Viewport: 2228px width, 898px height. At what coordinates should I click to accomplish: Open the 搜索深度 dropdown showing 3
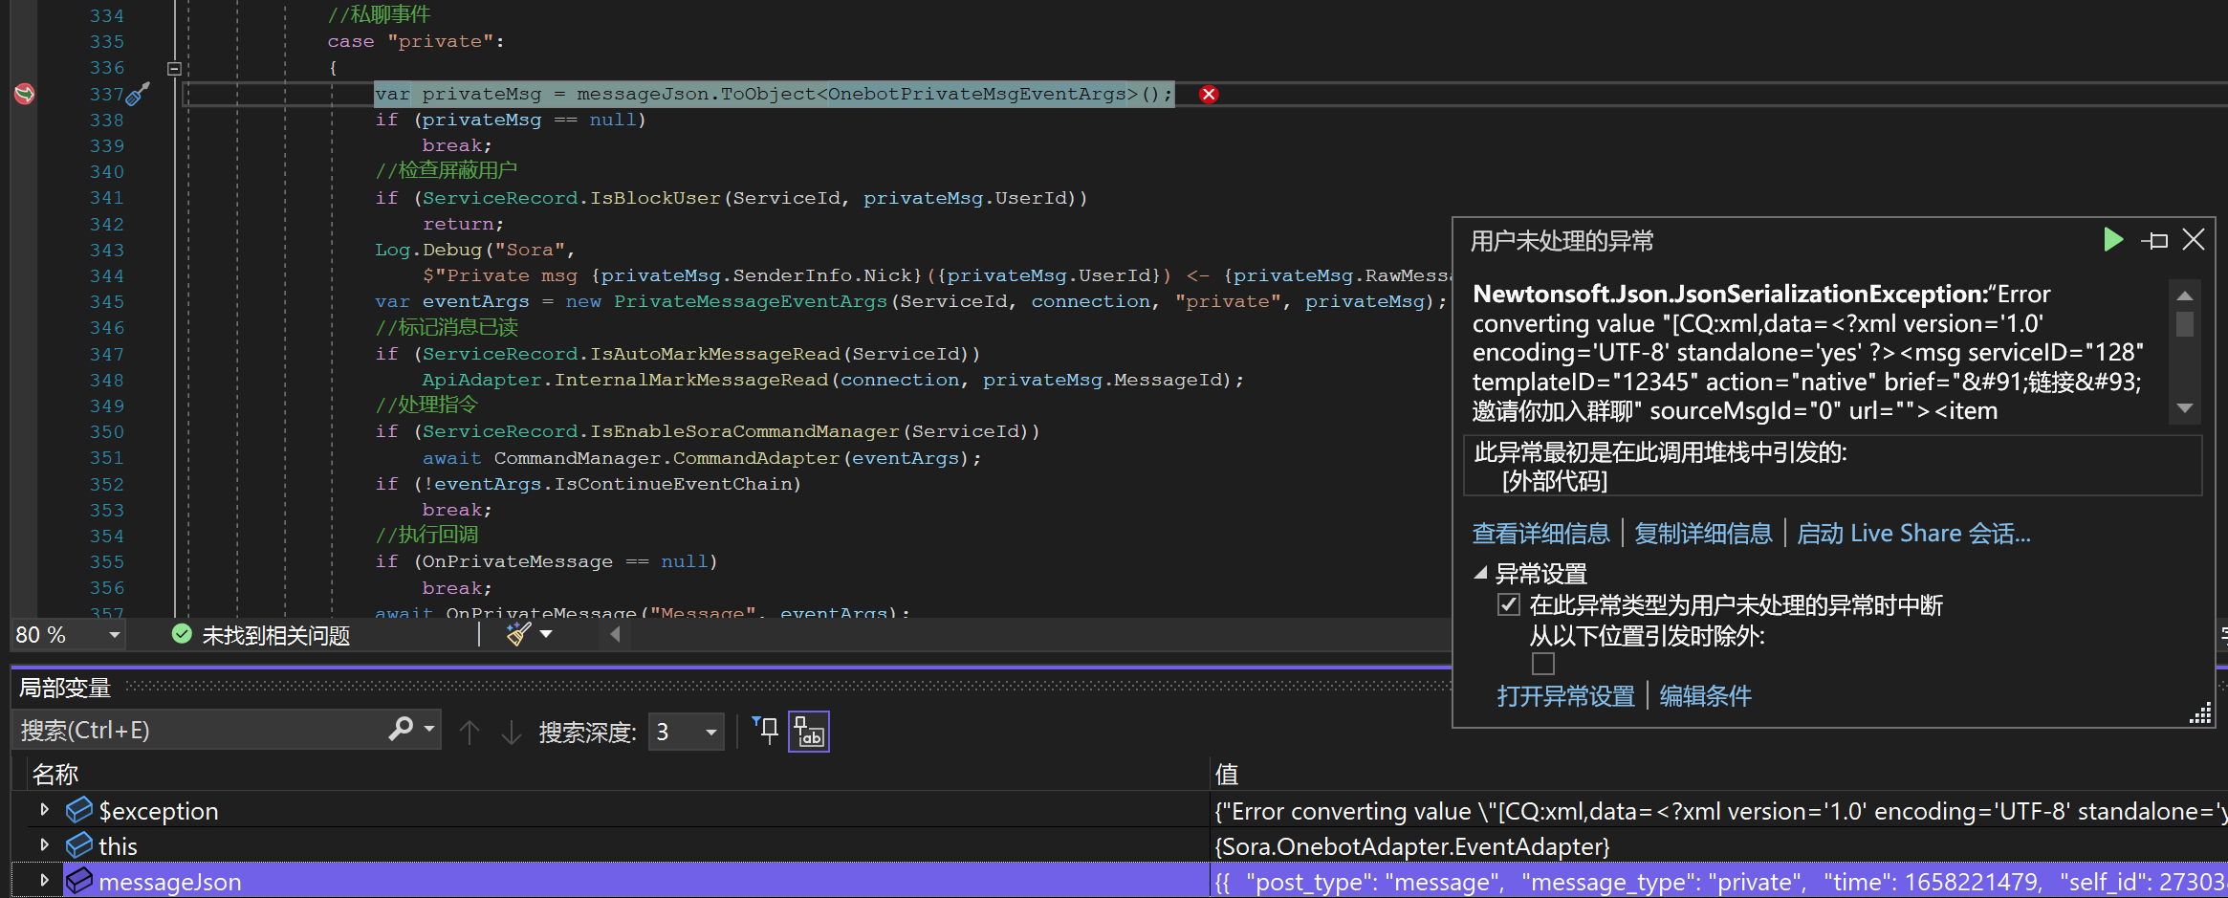click(686, 733)
